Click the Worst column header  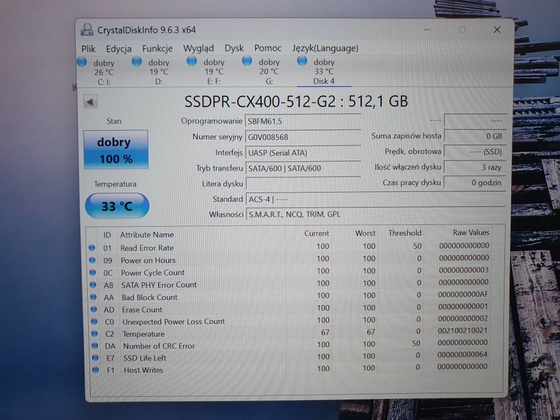(x=365, y=233)
